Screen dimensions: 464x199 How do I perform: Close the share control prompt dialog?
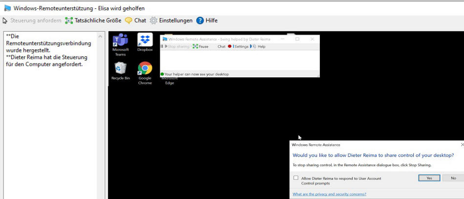point(462,145)
